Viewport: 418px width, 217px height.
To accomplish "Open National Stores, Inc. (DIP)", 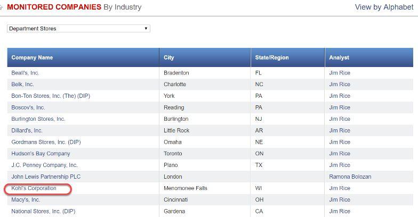I will tap(43, 211).
